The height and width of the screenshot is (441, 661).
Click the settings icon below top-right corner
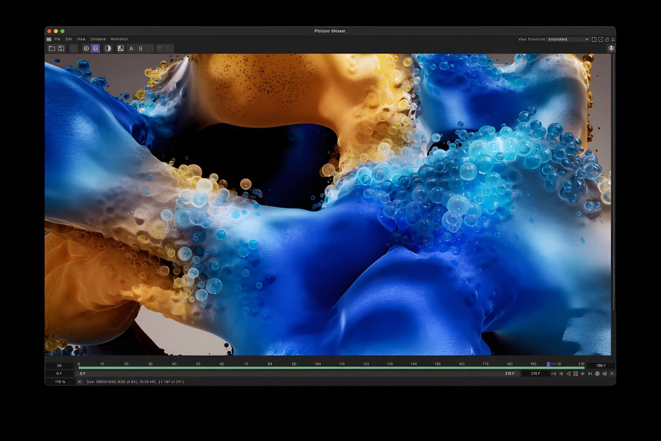[611, 48]
